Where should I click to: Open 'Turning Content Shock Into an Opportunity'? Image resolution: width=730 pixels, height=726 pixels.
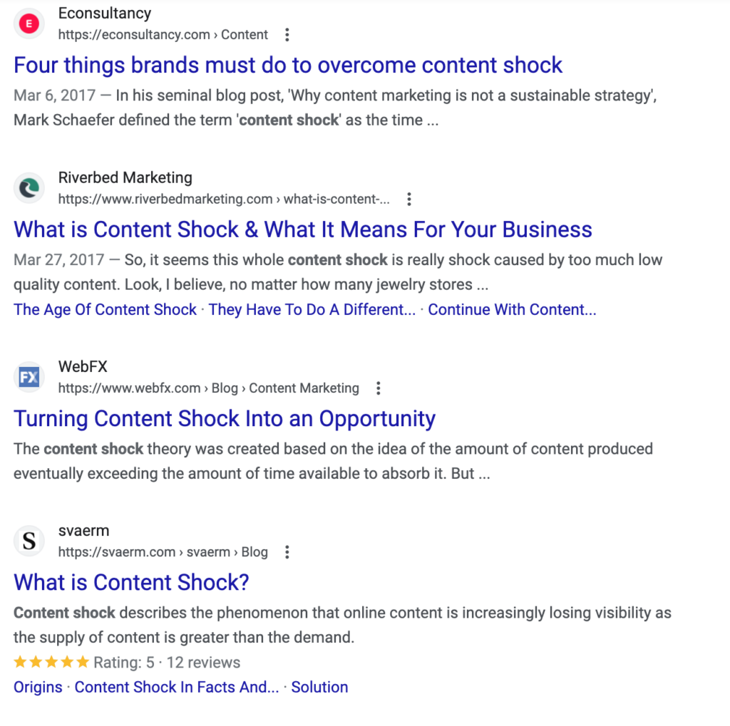pos(225,419)
